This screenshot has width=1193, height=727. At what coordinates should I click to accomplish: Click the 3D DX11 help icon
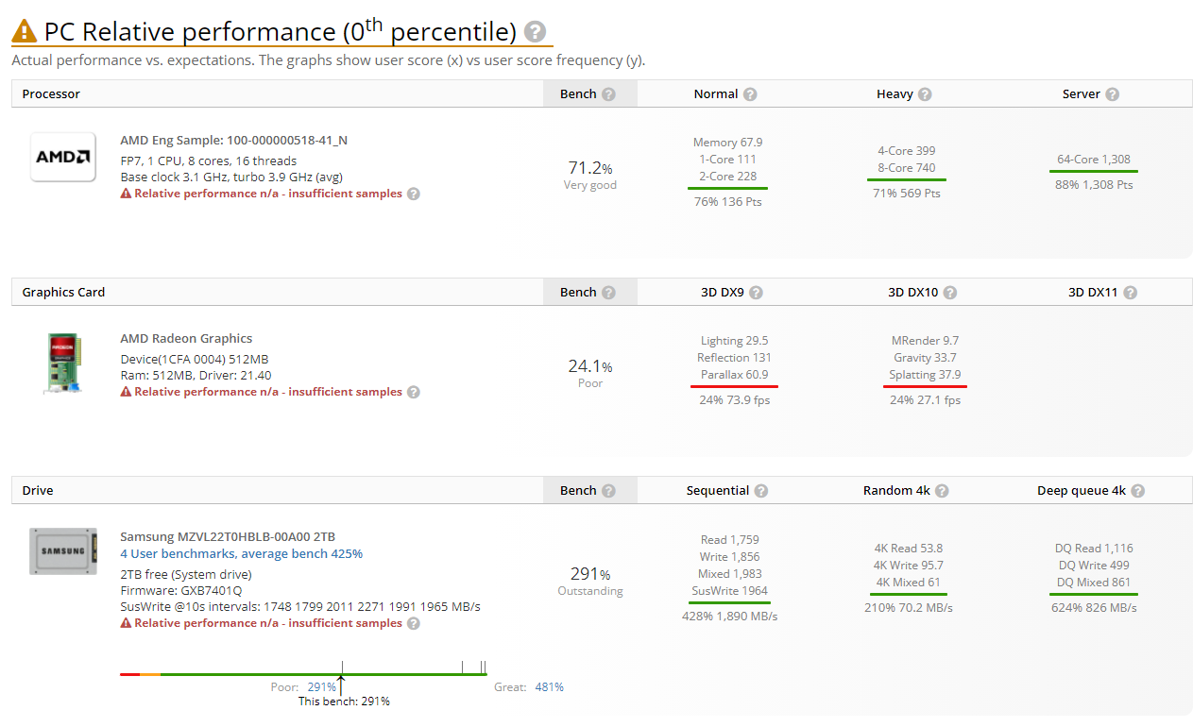click(1130, 293)
